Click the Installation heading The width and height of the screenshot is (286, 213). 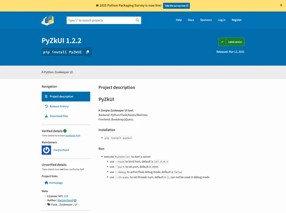coord(107,130)
